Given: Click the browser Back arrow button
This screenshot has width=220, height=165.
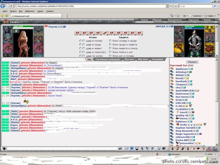Looking at the screenshot, I should pos(3,6).
